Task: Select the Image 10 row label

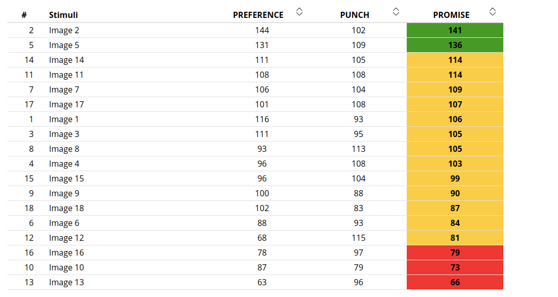Action: pyautogui.click(x=66, y=267)
